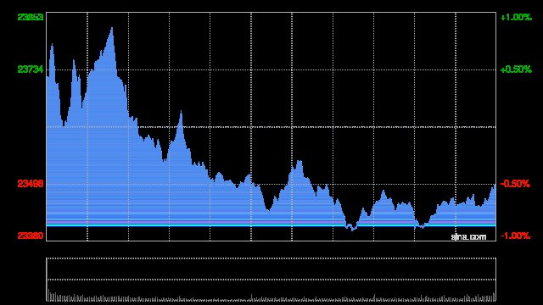Click the -0.50% percent label
Viewport: 543px width, 305px height.
(515, 184)
